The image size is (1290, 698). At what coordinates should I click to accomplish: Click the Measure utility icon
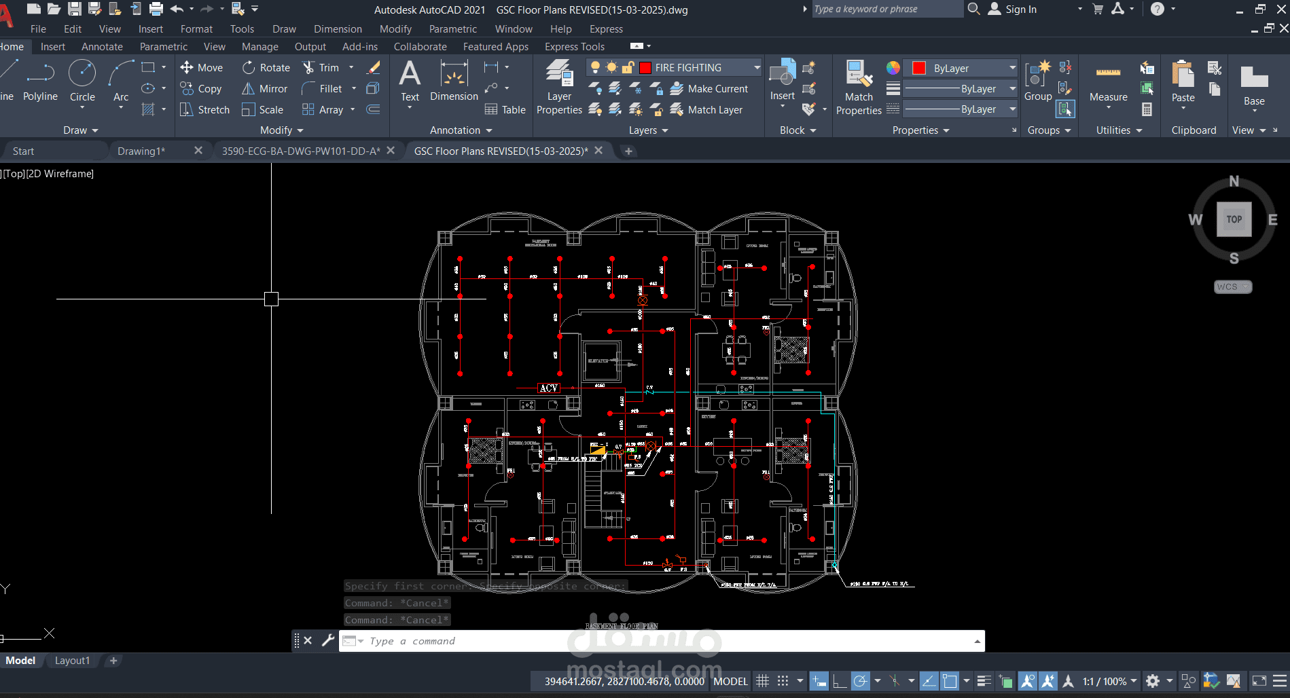click(x=1108, y=72)
